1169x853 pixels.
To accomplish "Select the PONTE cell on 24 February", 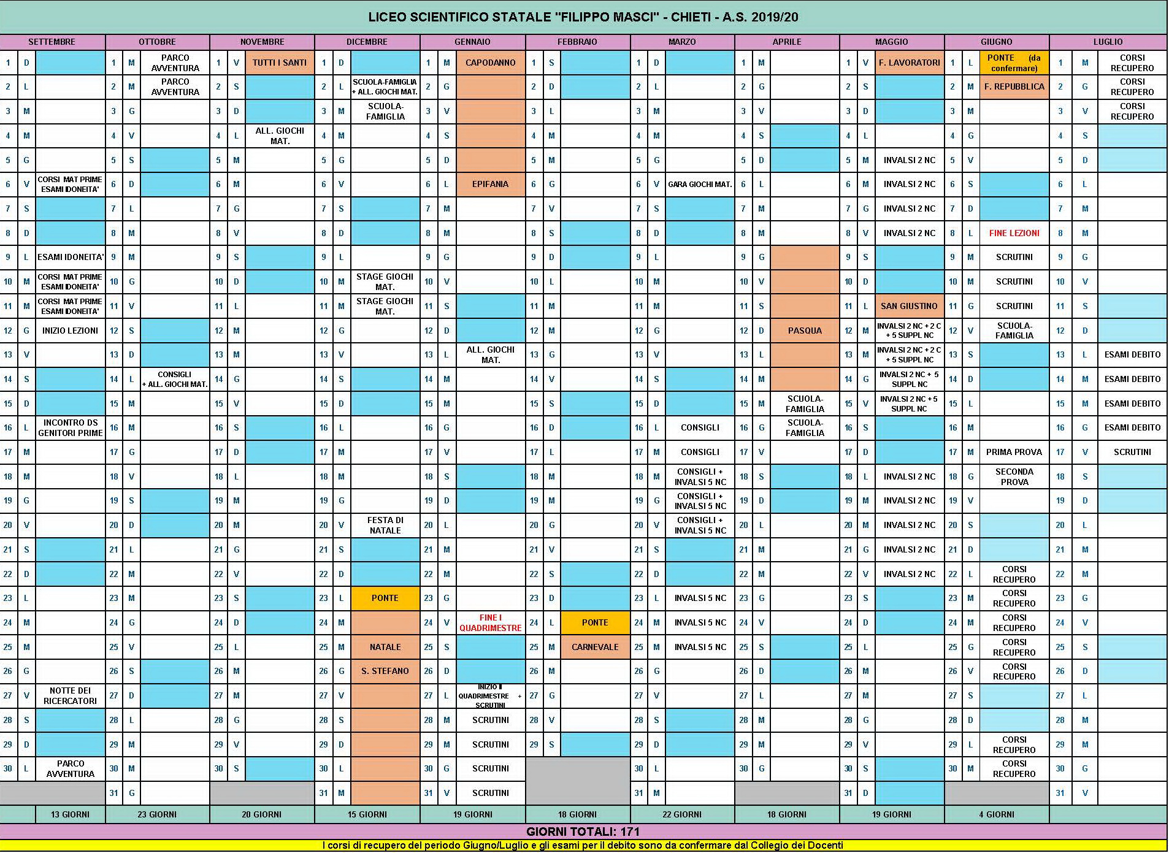I will [x=595, y=622].
